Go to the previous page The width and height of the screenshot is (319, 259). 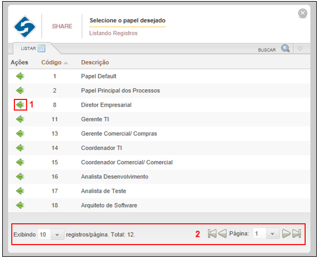coord(222,234)
